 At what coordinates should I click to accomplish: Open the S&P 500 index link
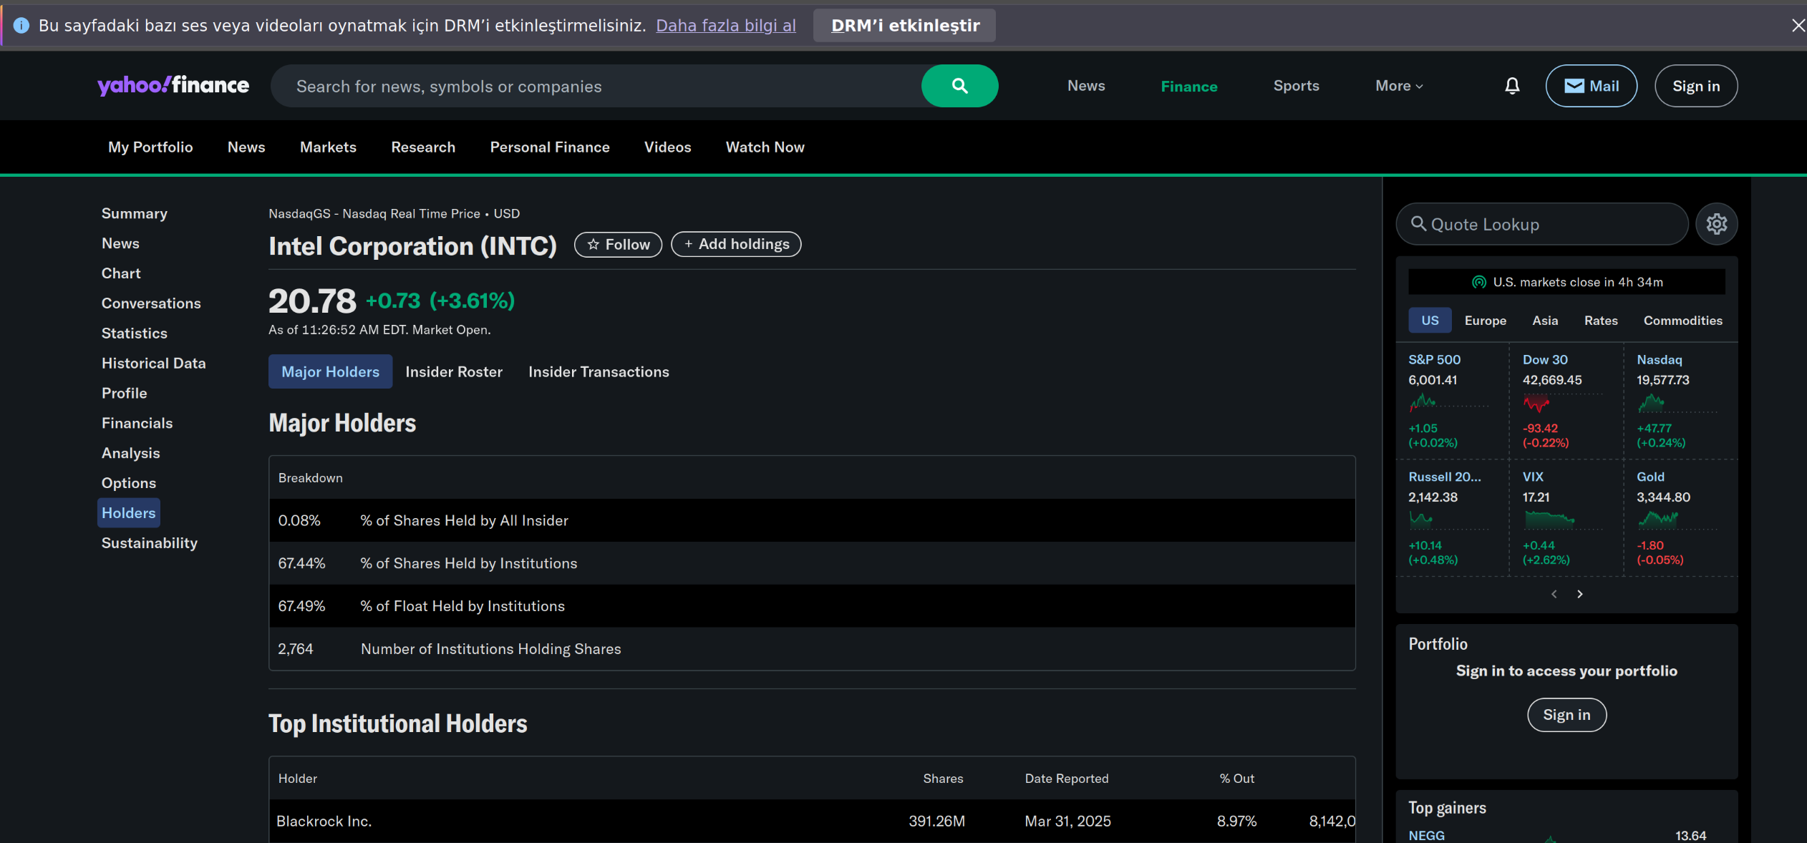click(x=1434, y=360)
